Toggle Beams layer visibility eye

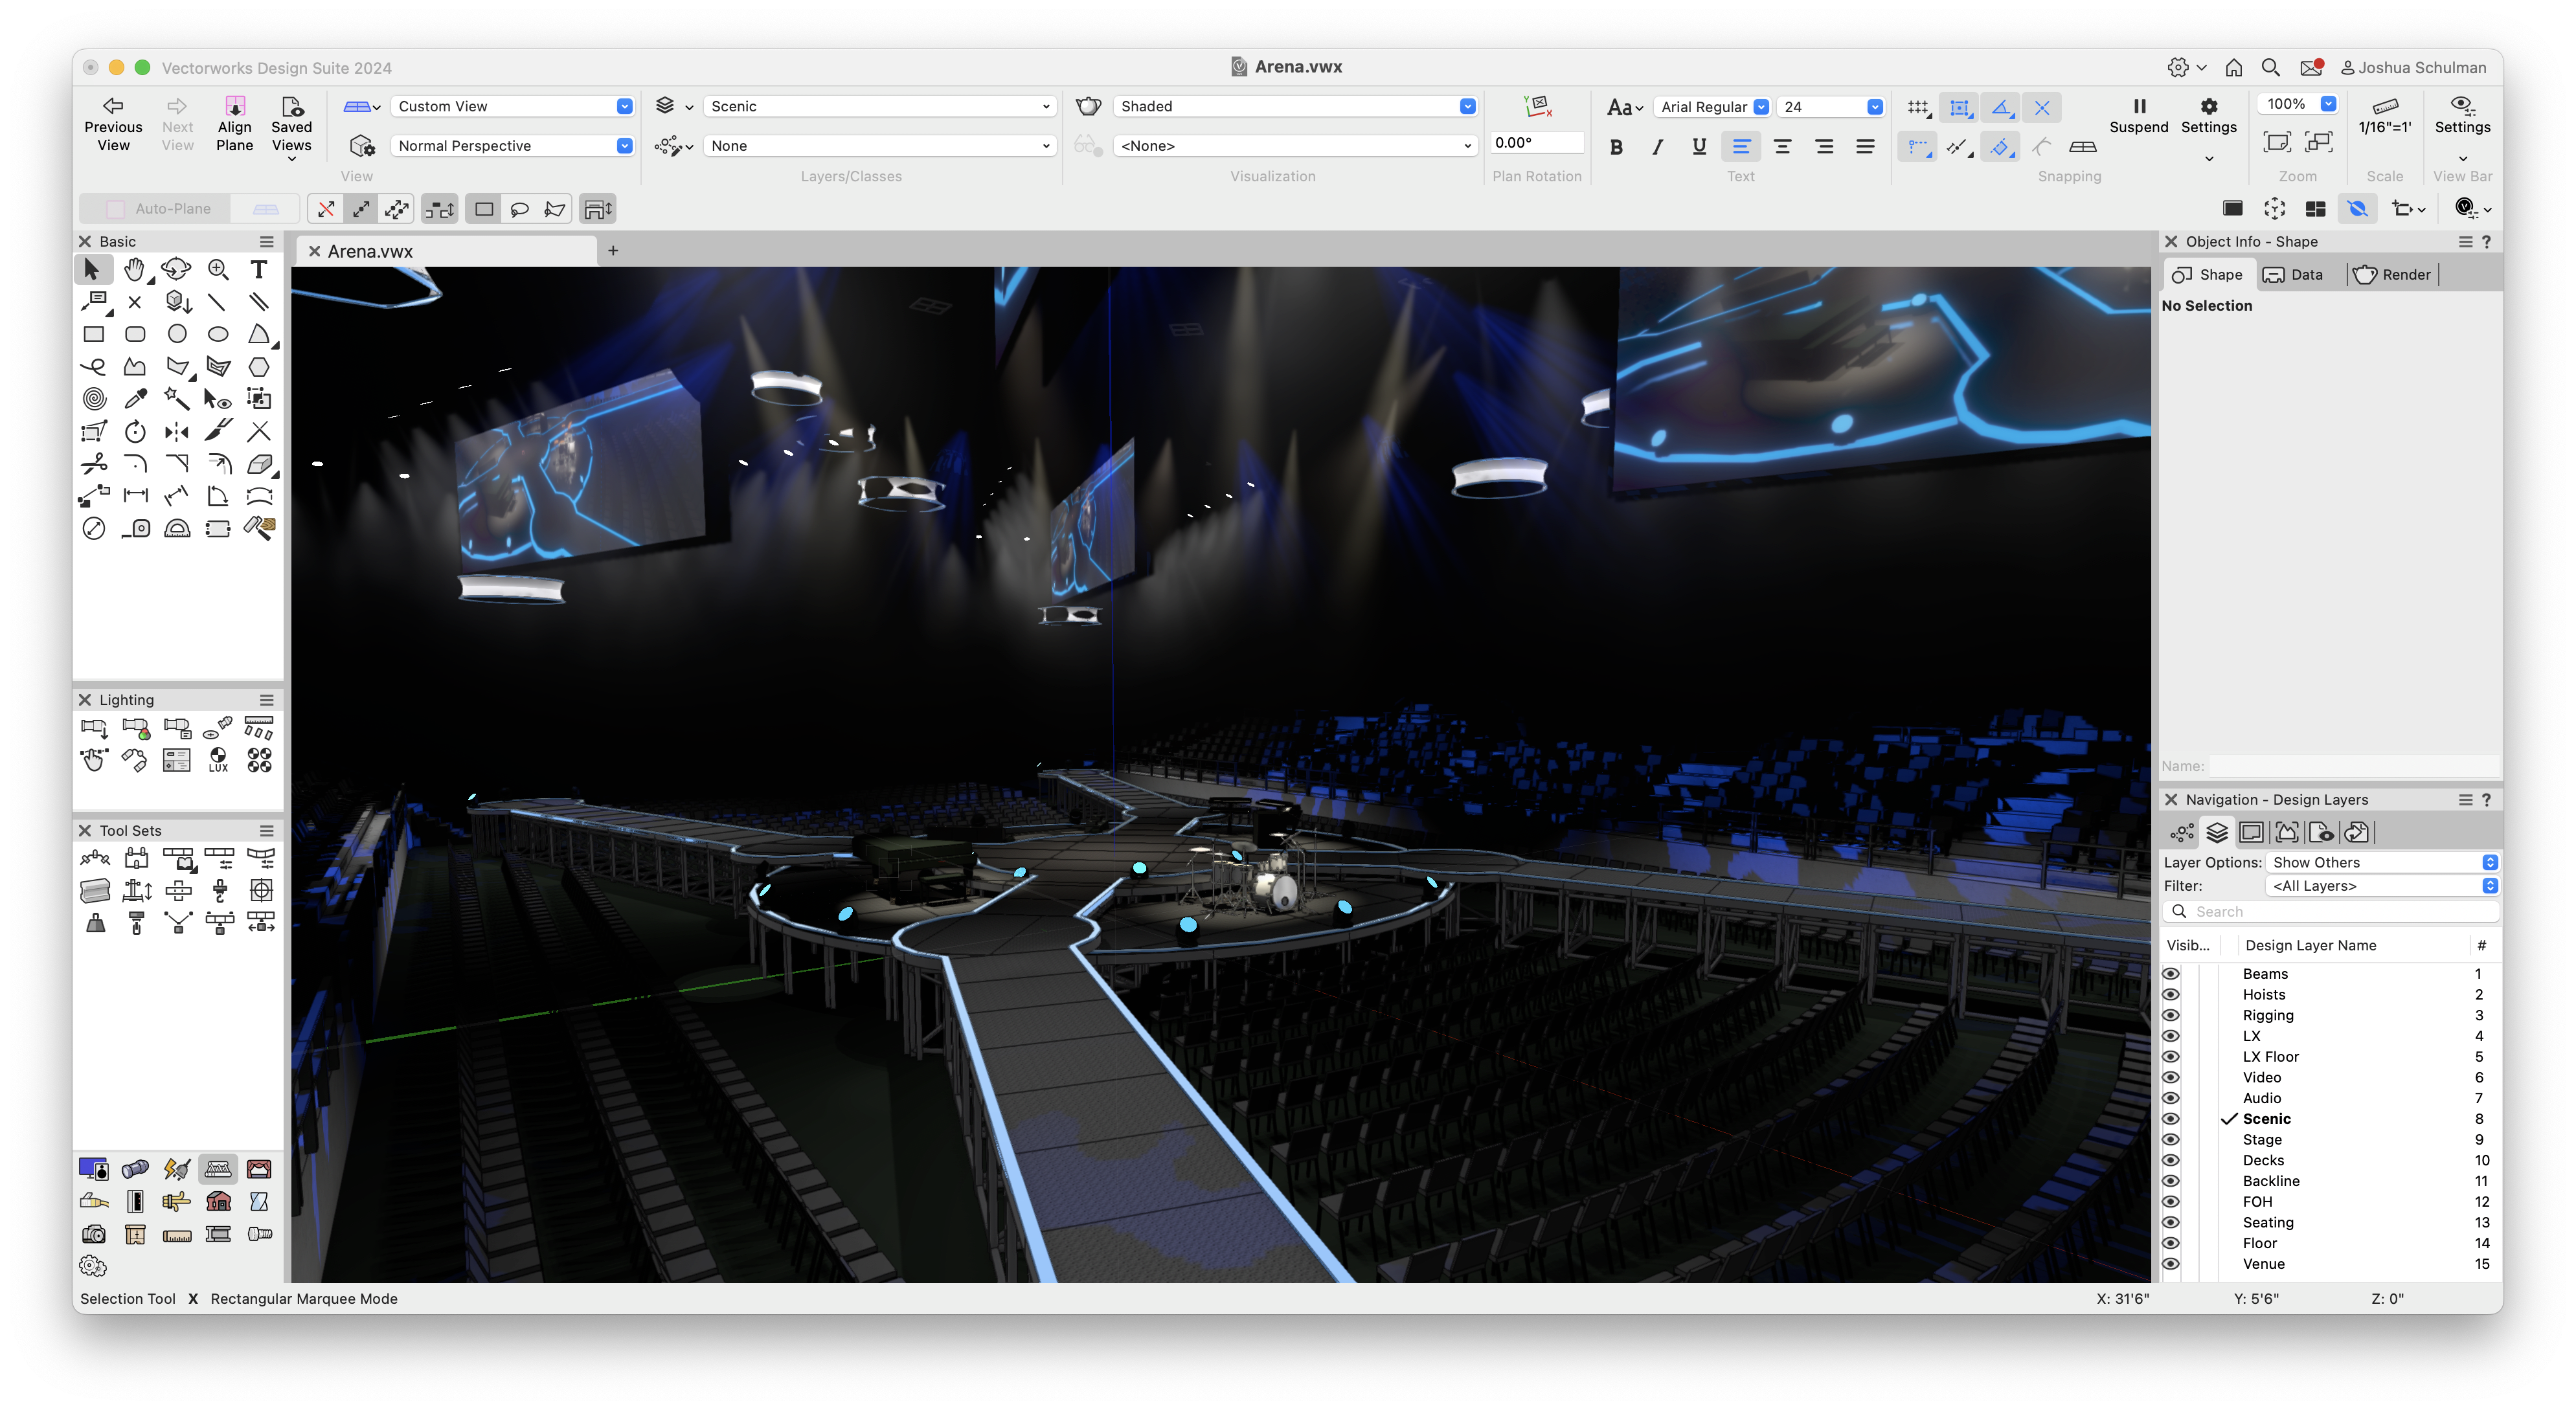(2170, 973)
